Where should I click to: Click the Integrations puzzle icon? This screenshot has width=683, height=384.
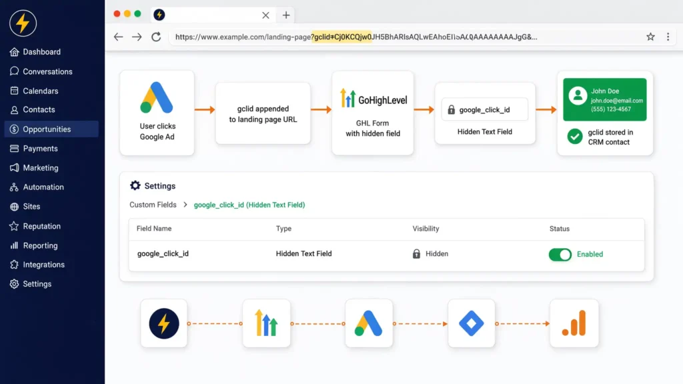click(x=15, y=265)
